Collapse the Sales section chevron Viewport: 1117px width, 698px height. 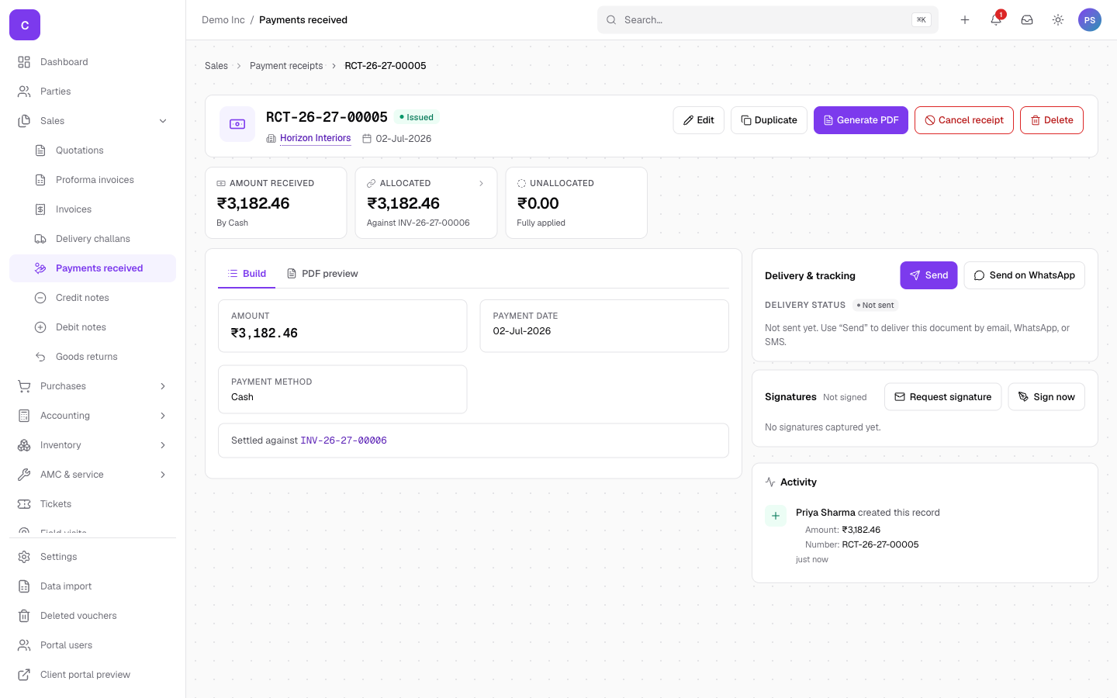coord(163,121)
